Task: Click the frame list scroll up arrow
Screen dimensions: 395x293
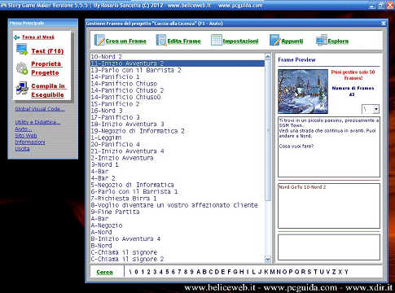Action: 268,57
